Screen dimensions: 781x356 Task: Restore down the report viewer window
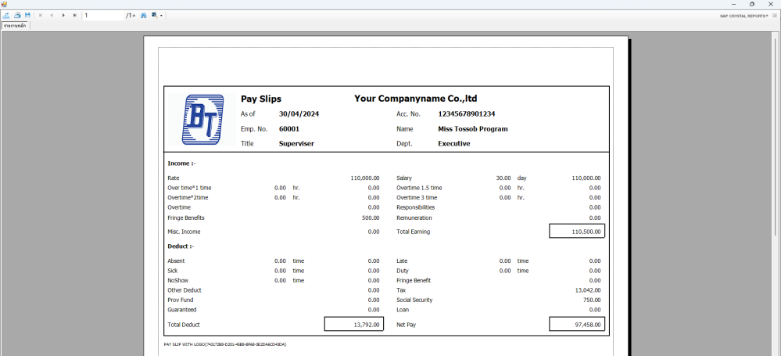(x=752, y=4)
